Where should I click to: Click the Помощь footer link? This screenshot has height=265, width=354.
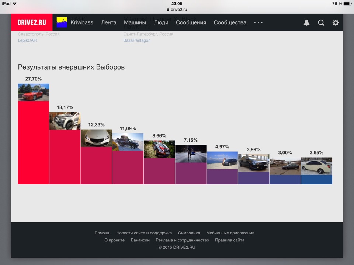pos(102,233)
